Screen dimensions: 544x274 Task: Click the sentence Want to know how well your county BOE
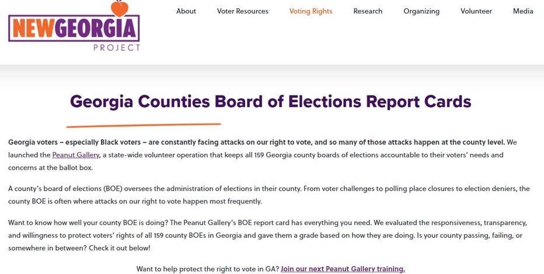click(88, 223)
